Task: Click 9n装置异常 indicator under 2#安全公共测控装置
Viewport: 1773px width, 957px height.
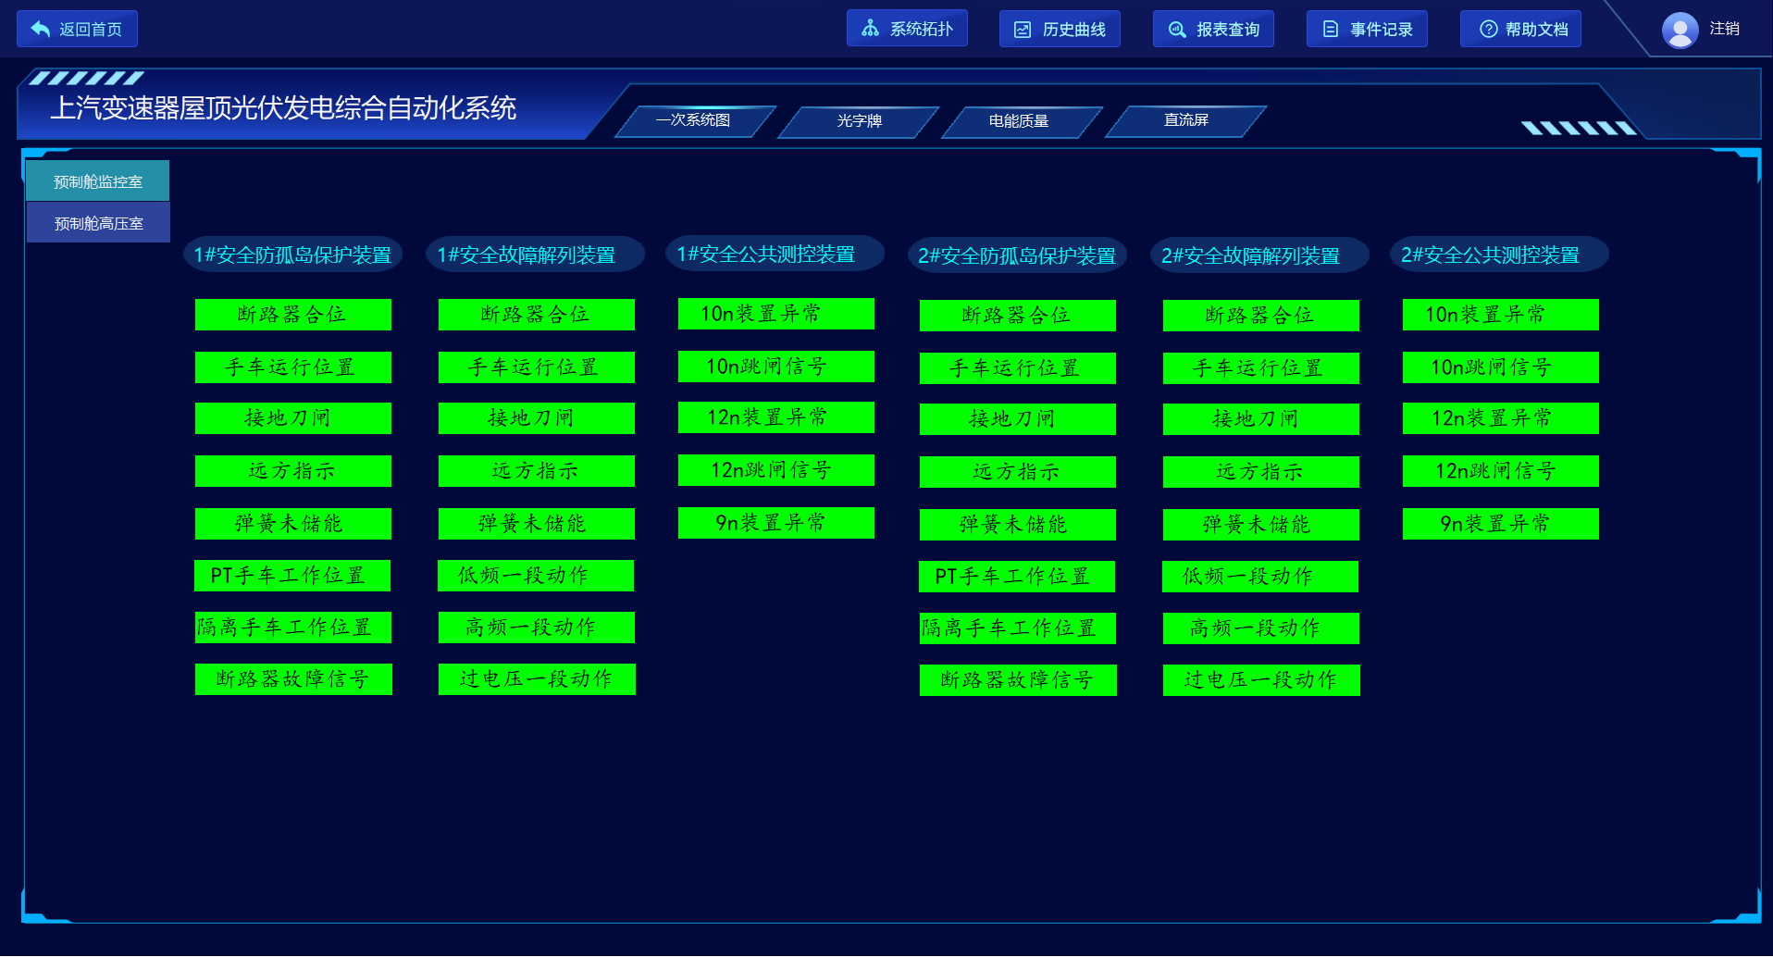Action: pos(1500,524)
